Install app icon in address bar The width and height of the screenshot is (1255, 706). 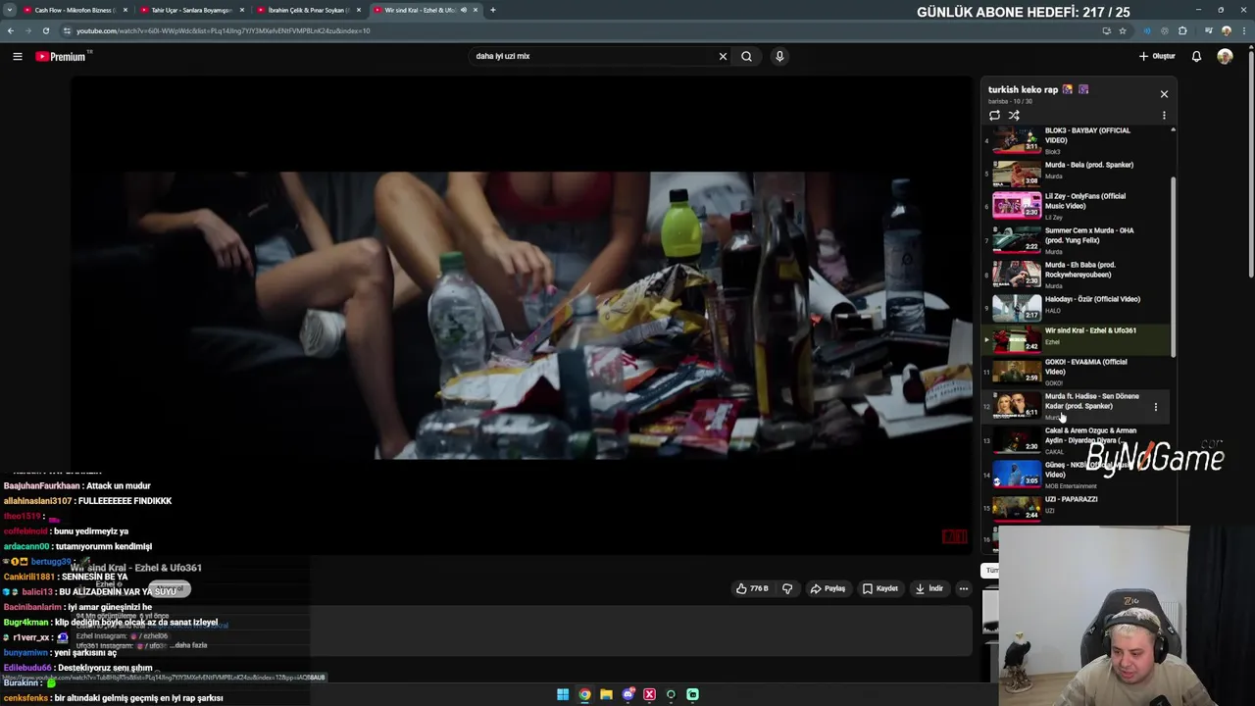(x=1106, y=30)
